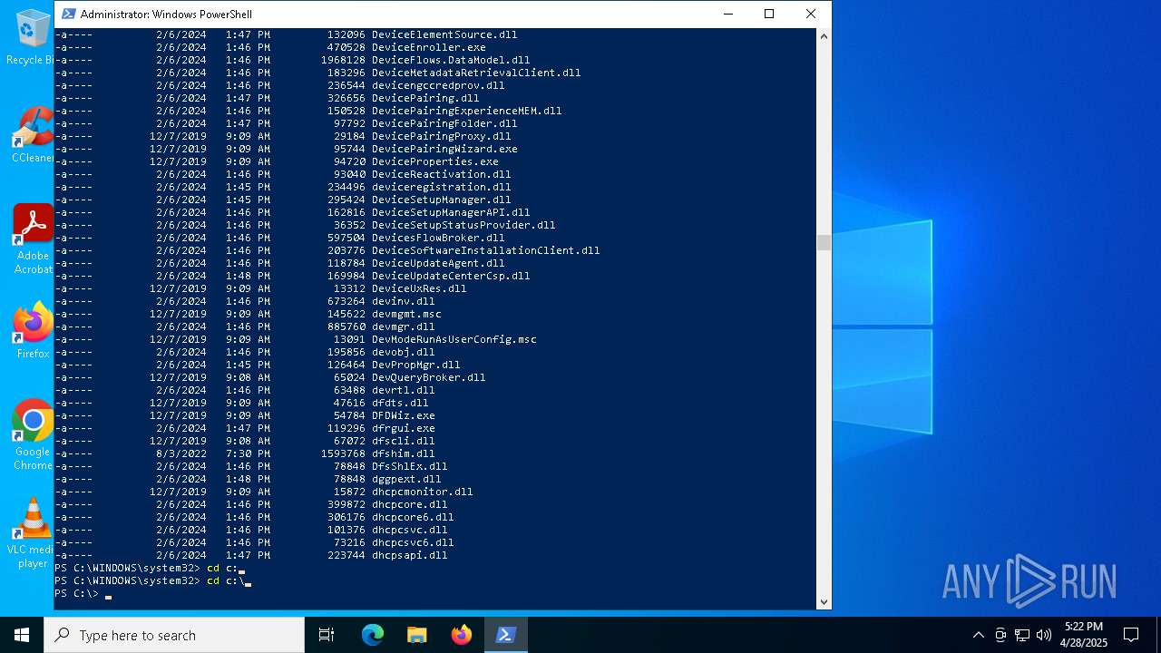Click the final 'PS C:\>' prompt
This screenshot has width=1161, height=653.
[76, 593]
